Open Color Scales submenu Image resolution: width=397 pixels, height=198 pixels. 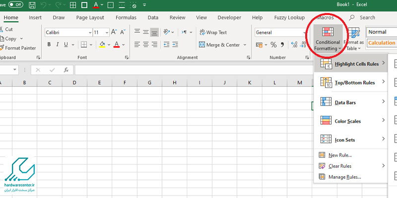[351, 120]
